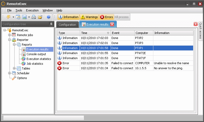The width and height of the screenshot is (204, 122).
Task: Sort by the Time column header
Action: 95,33
